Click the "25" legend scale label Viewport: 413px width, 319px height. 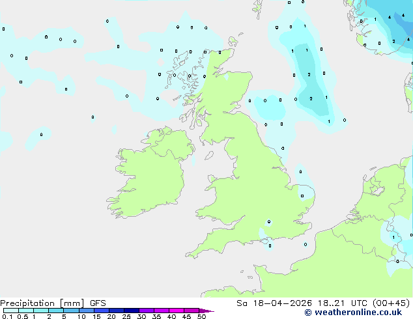click(x=126, y=316)
